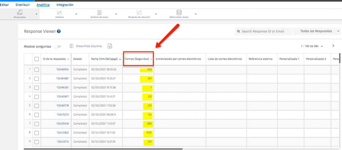Click the entrevistado por correo electrónico header
This screenshot has width=342, height=150.
(x=178, y=59)
